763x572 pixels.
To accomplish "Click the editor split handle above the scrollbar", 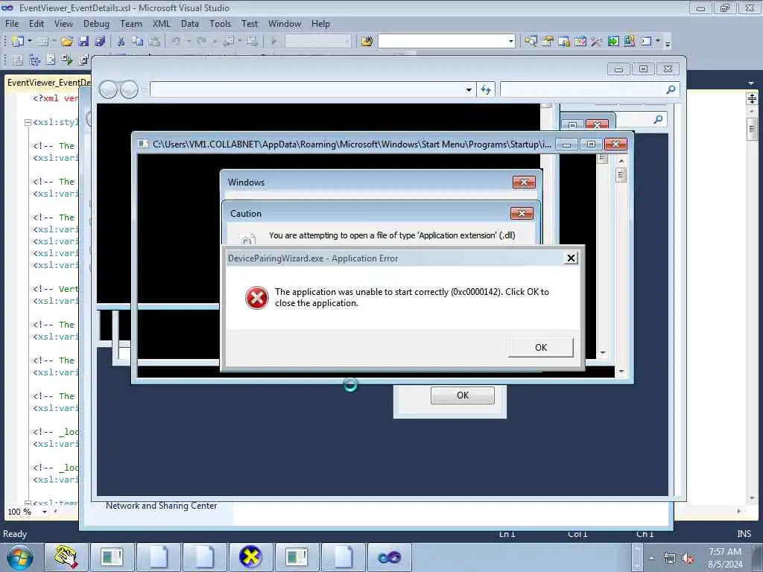I will coord(752,98).
